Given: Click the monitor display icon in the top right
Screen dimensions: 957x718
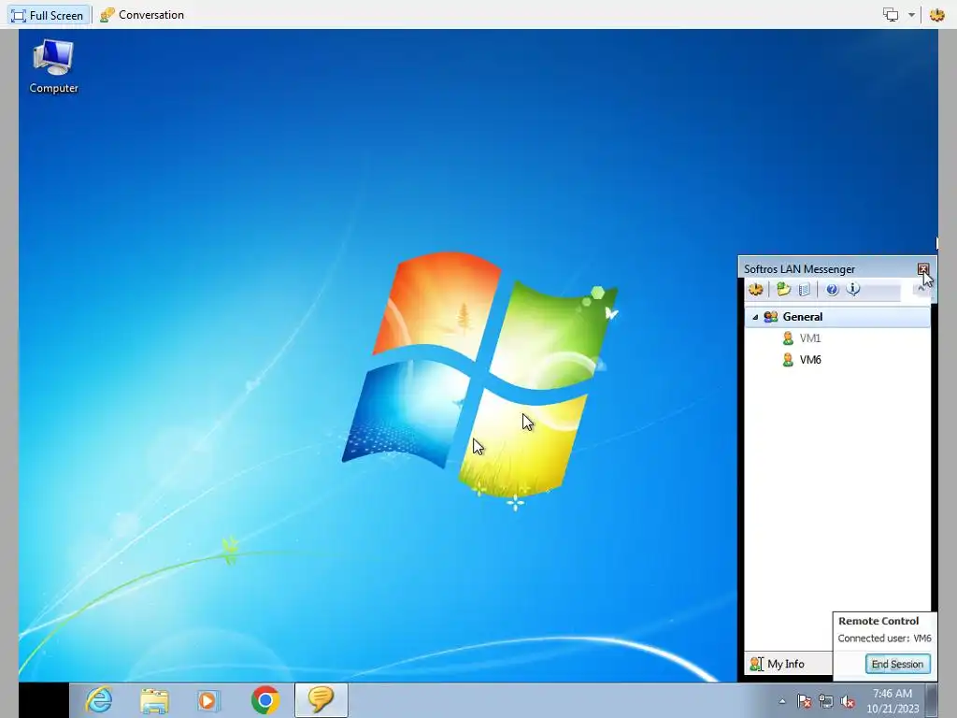Looking at the screenshot, I should [x=891, y=15].
